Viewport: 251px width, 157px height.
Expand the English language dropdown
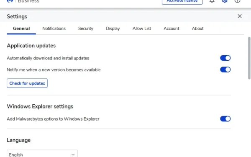pyautogui.click(x=42, y=154)
